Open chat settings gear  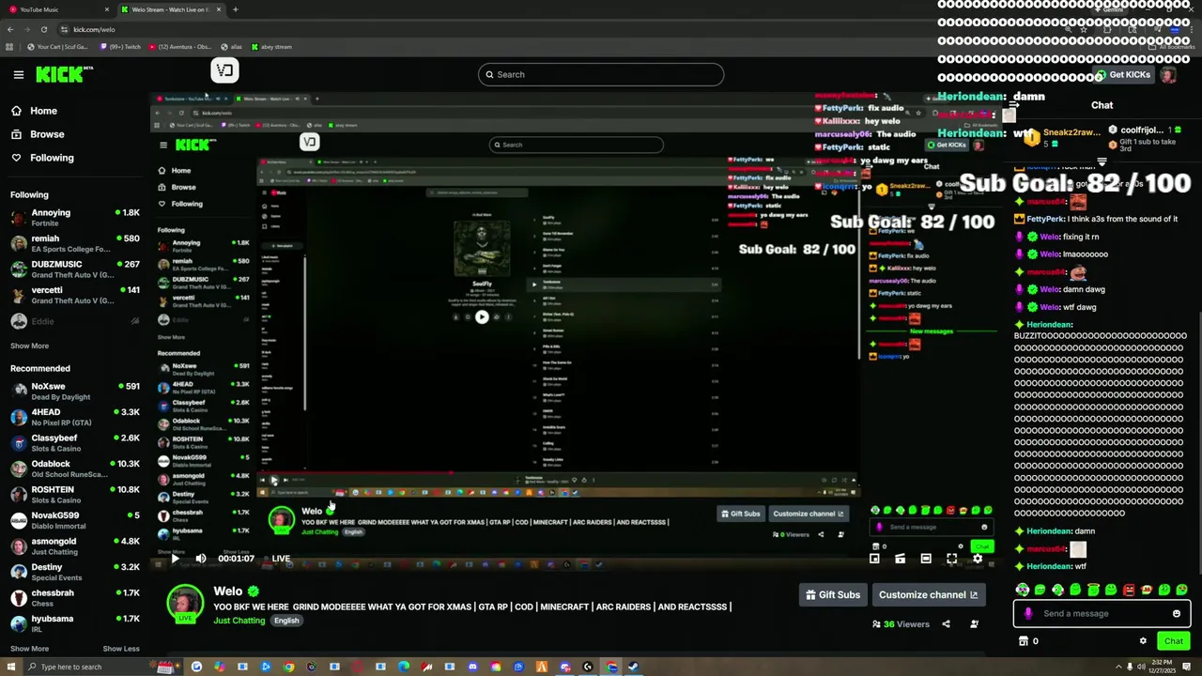click(1143, 641)
